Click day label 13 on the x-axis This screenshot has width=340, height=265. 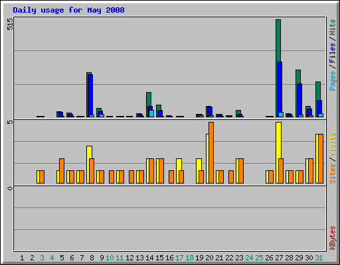pos(139,258)
